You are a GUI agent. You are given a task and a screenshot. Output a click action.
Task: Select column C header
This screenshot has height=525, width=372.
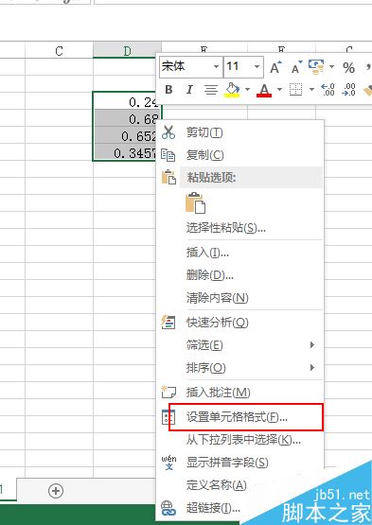(x=59, y=51)
